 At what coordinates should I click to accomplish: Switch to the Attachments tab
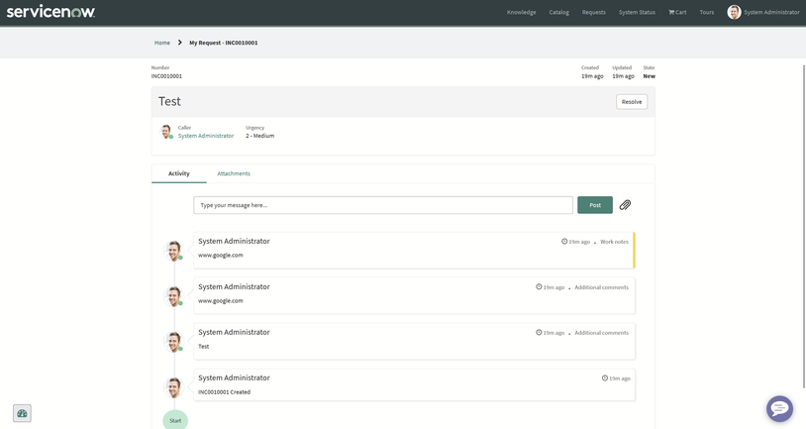click(x=234, y=173)
